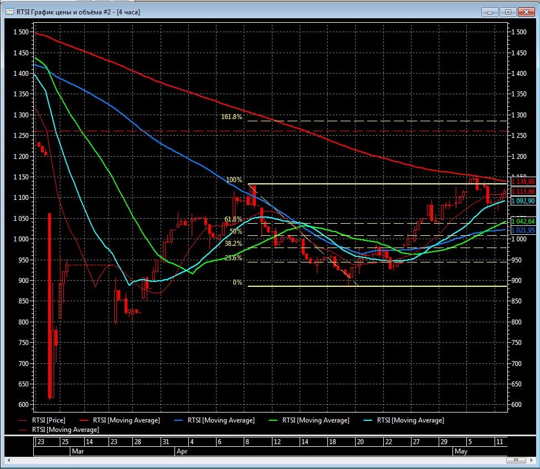Screen dimensions: 540x469
Task: Click the chart window icon in title bar
Action: (9, 12)
